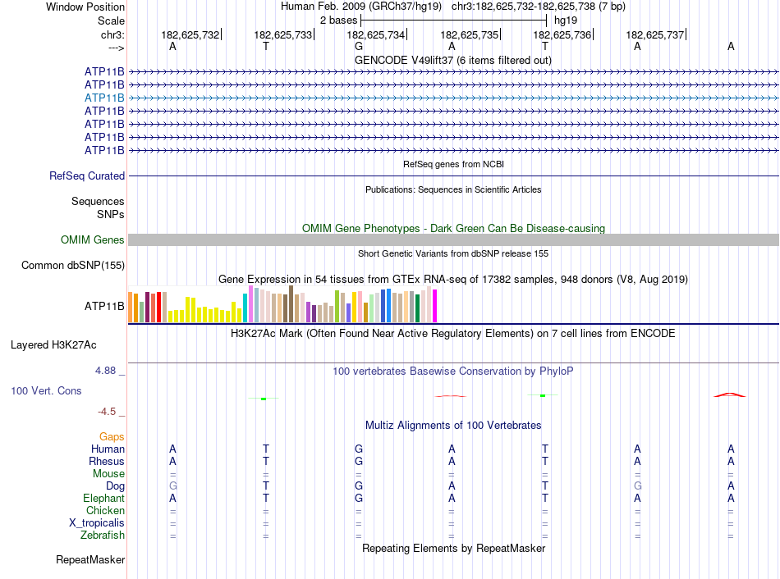Viewport: 780px width, 579px height.
Task: Click the rightmost red PhyloP conservation peak
Action: 729,394
